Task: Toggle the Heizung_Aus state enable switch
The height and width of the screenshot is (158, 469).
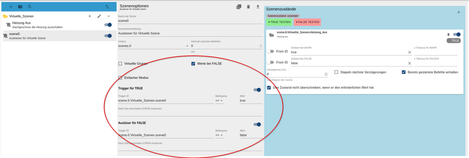Action: (457, 35)
